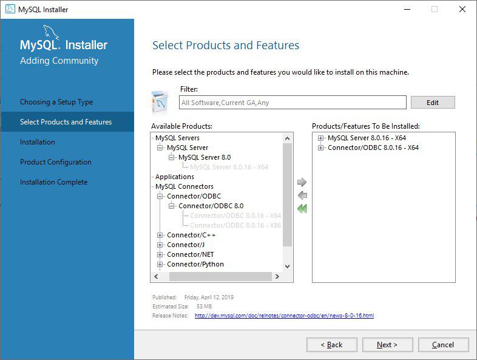The width and height of the screenshot is (477, 360).
Task: Click the scroll up arrow in Available Products
Action: coord(287,138)
